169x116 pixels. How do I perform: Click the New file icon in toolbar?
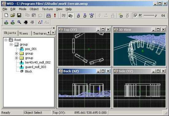click(6, 15)
